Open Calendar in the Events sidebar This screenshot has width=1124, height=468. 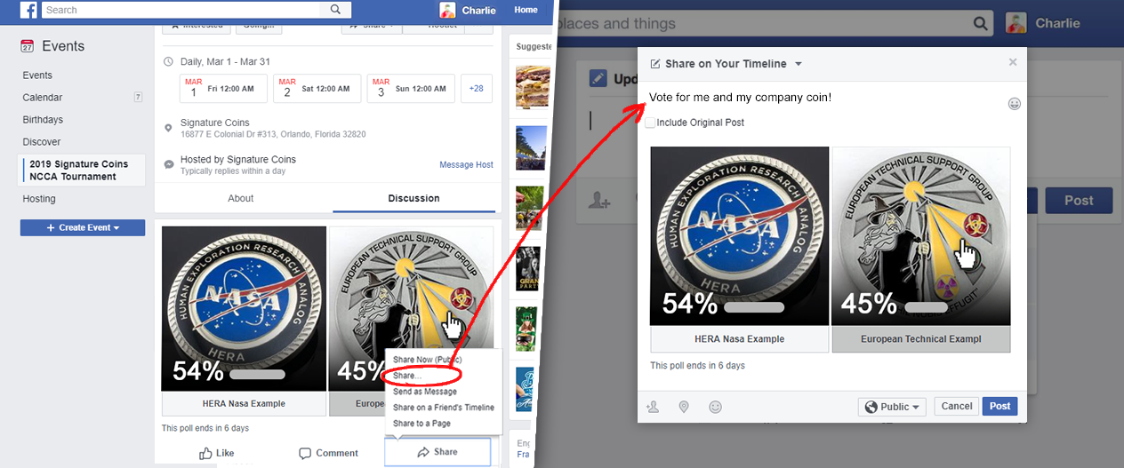[x=43, y=98]
